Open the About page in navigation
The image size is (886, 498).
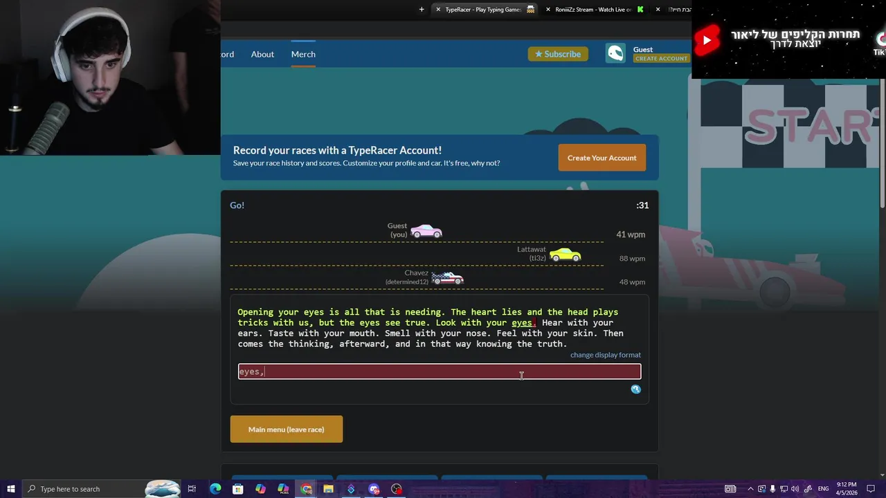(262, 54)
